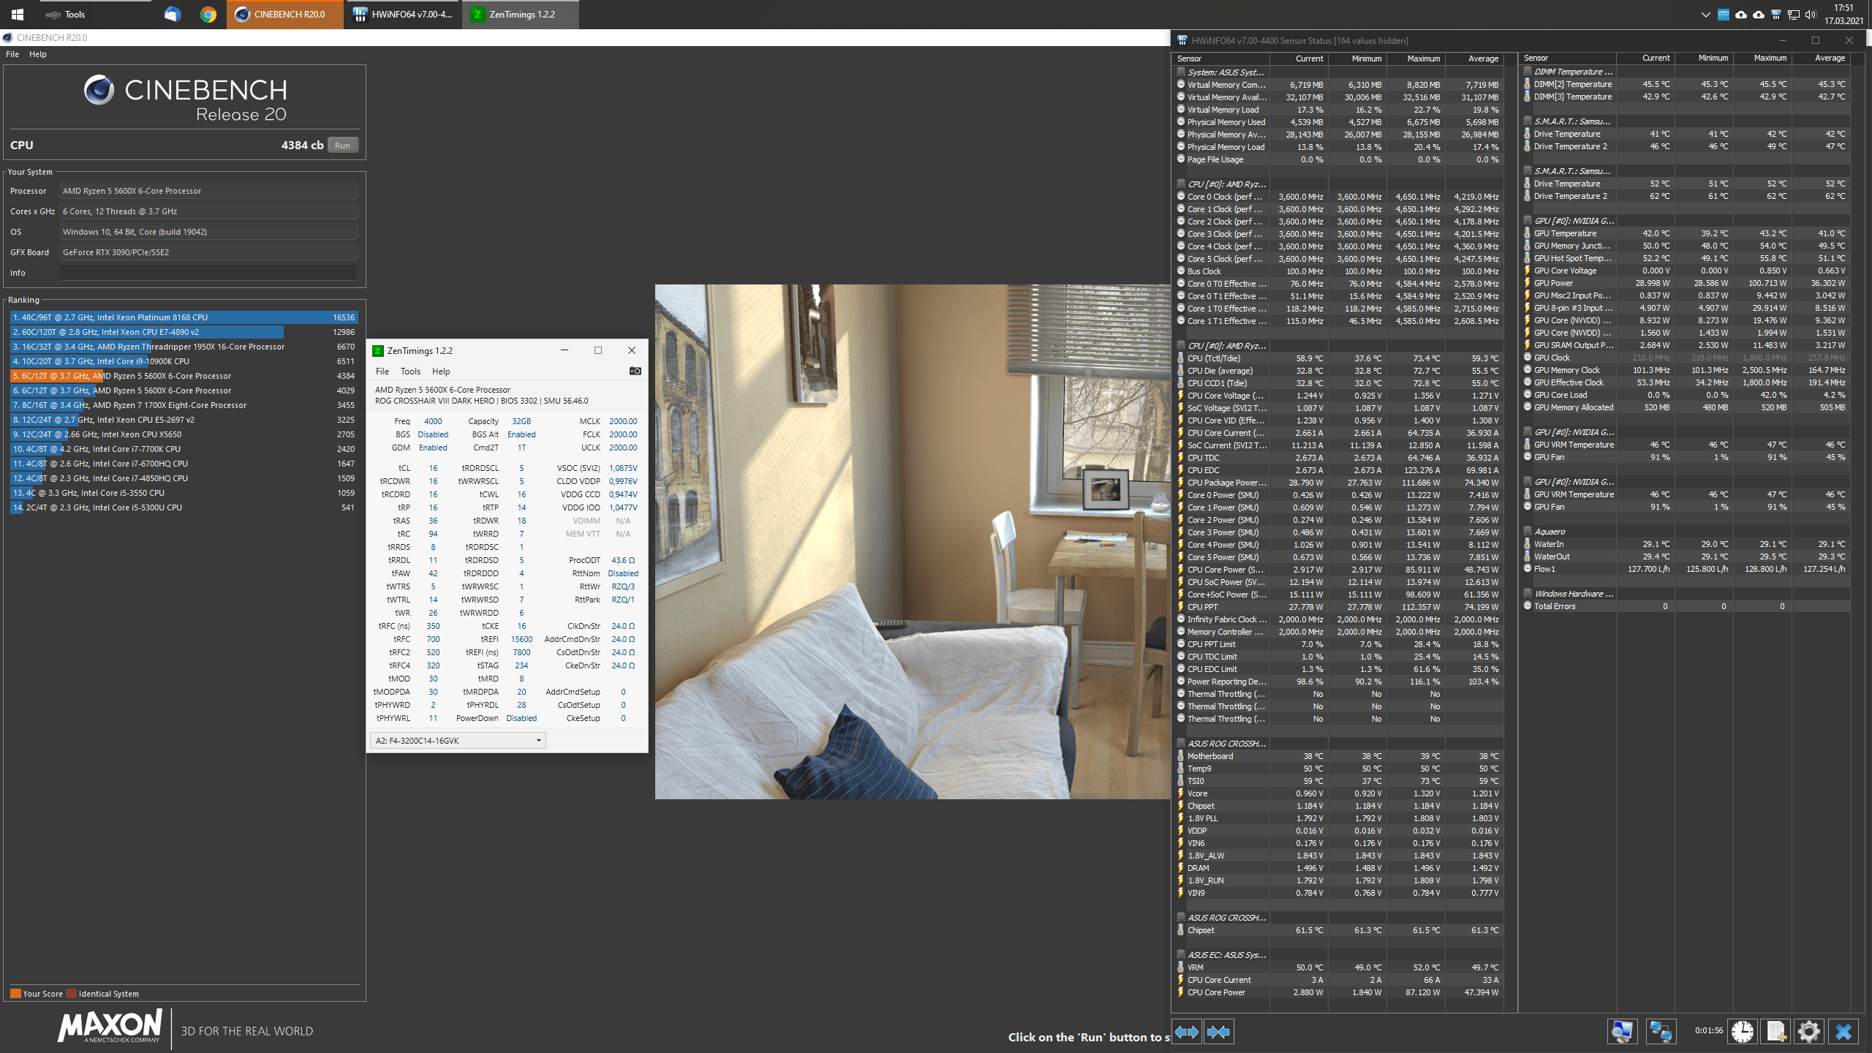Click left panel 'Minimum' column header
Screen dimensions: 1872x1053
[1358, 58]
